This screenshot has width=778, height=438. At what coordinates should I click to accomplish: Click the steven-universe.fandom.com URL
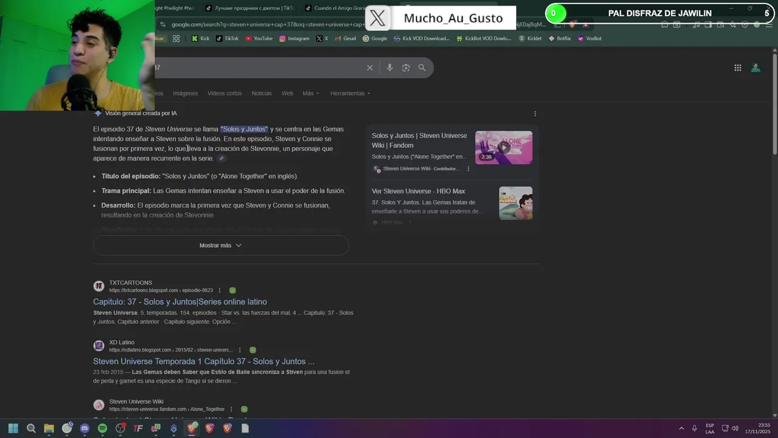[167, 409]
